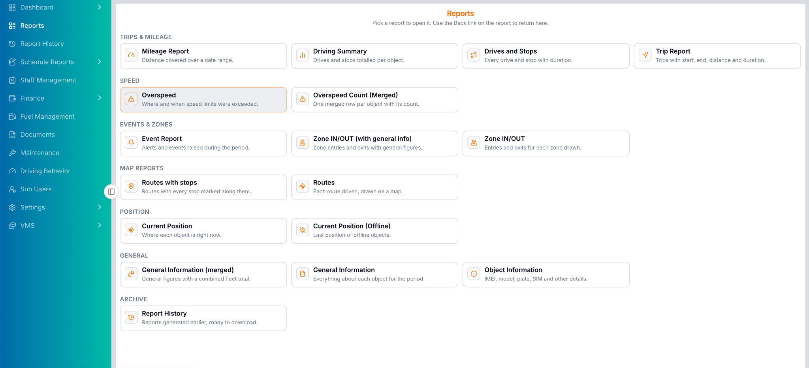
Task: Collapse the sidebar with the panel toggle
Action: (111, 192)
